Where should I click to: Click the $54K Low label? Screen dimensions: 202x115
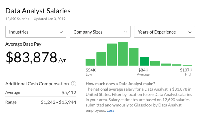[x=91, y=72]
